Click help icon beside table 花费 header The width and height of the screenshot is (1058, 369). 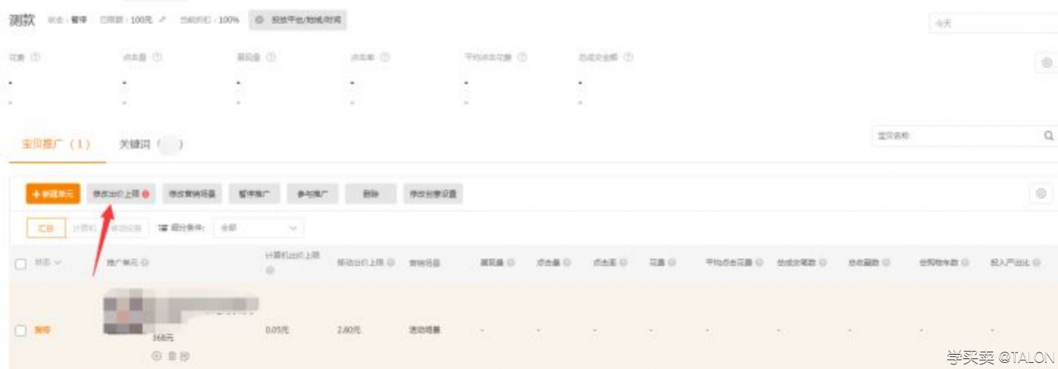pos(672,263)
